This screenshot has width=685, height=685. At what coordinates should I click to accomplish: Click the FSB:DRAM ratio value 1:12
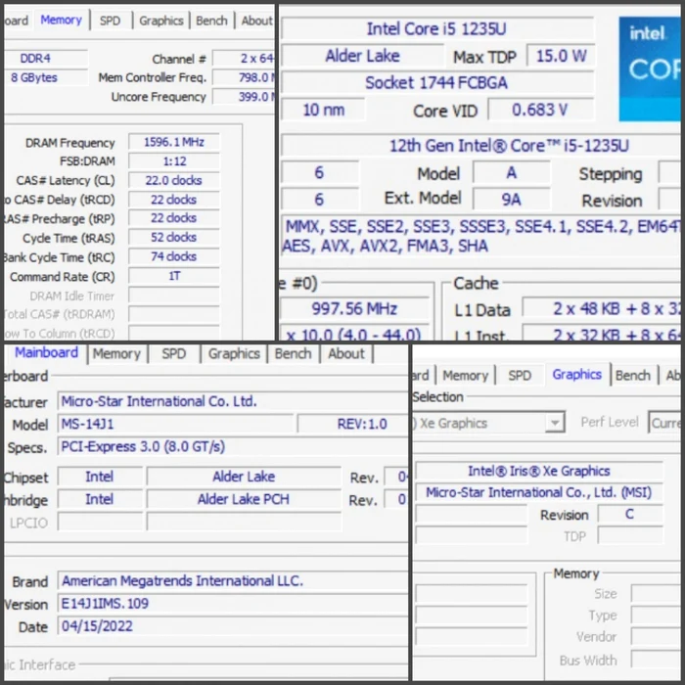[174, 161]
